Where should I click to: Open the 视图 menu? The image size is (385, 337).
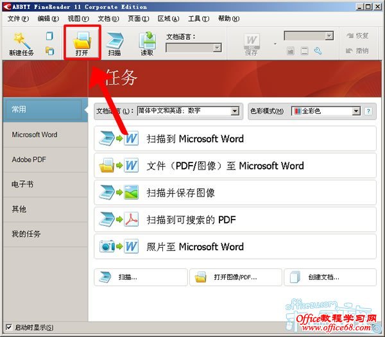coord(78,19)
